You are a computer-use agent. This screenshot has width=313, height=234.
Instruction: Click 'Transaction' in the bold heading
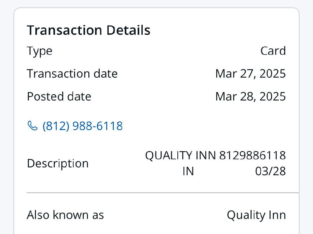point(64,30)
